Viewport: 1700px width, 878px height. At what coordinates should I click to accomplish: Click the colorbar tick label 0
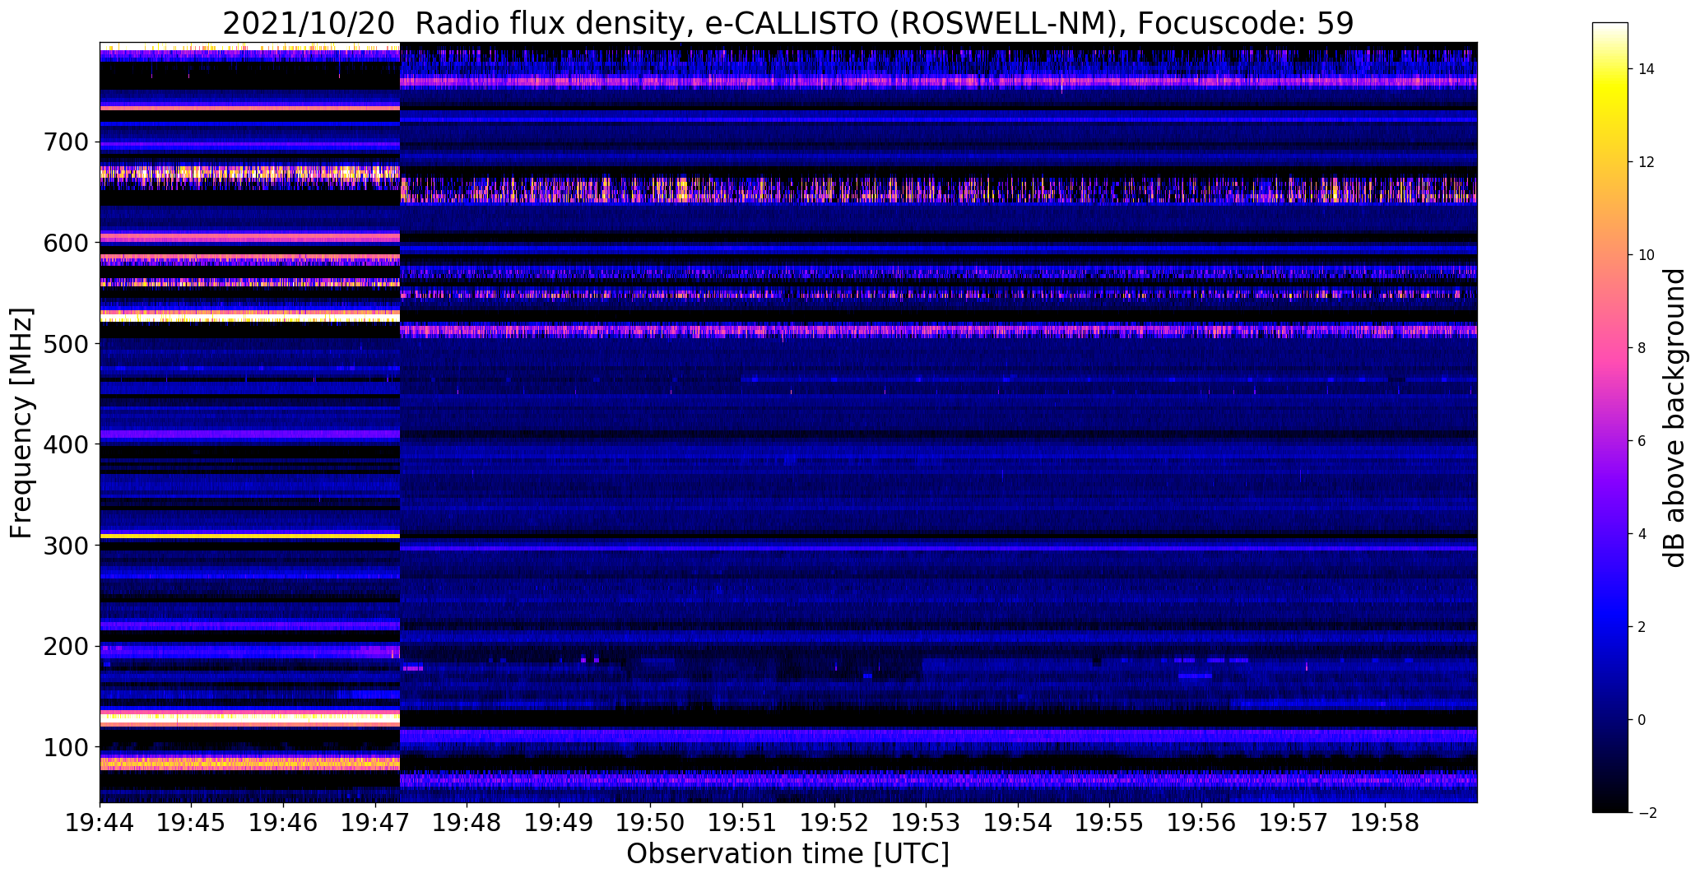pos(1642,720)
